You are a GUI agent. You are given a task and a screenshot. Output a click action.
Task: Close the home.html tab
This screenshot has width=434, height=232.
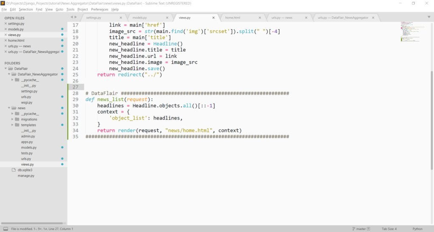point(259,18)
